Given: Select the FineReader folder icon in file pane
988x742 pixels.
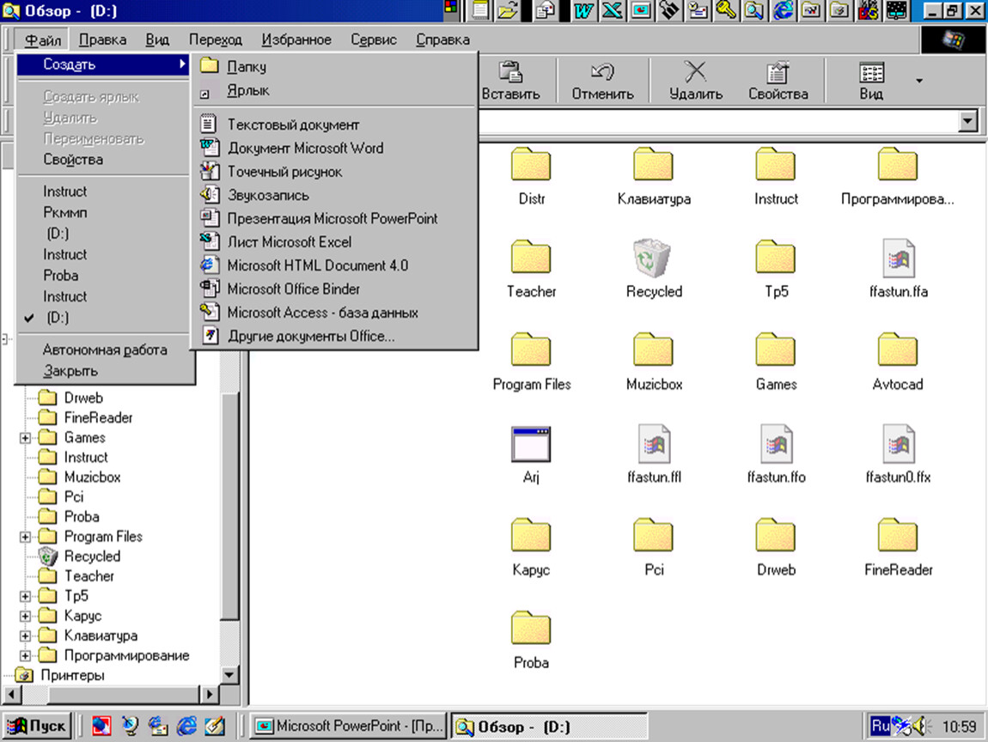Looking at the screenshot, I should click(898, 535).
